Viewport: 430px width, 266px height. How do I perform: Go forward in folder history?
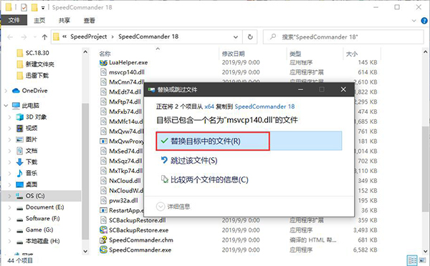pyautogui.click(x=24, y=37)
